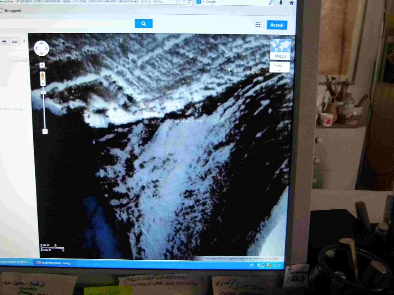
Task: Sign in with the Accedi button
Action: click(x=277, y=25)
